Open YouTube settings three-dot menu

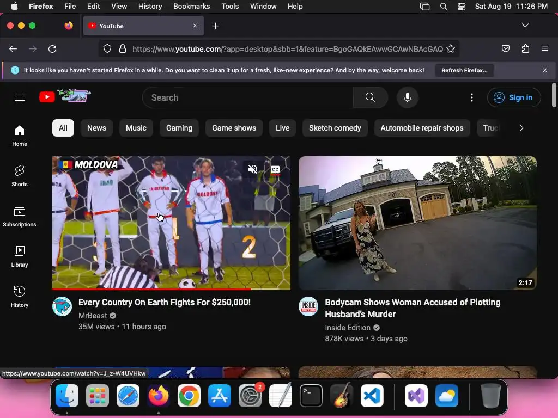point(472,97)
